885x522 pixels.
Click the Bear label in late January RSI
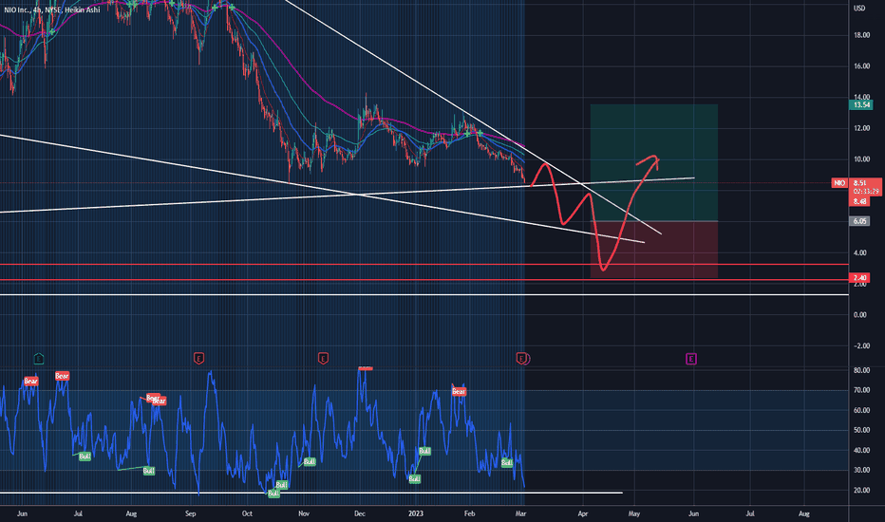(x=459, y=391)
